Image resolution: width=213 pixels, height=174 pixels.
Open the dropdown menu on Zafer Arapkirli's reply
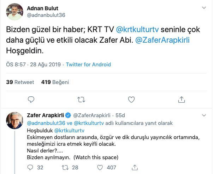point(204,115)
